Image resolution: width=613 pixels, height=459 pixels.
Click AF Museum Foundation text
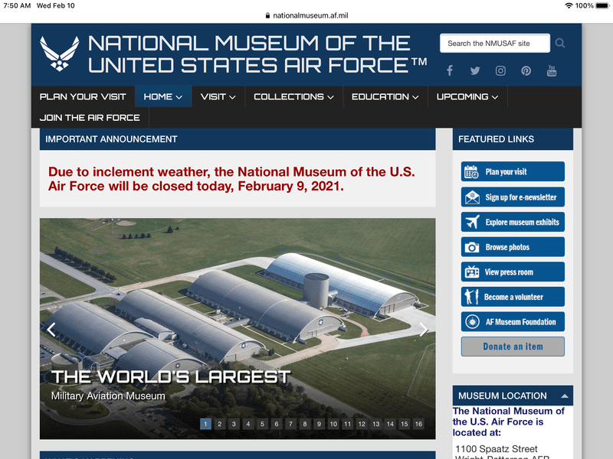click(521, 322)
